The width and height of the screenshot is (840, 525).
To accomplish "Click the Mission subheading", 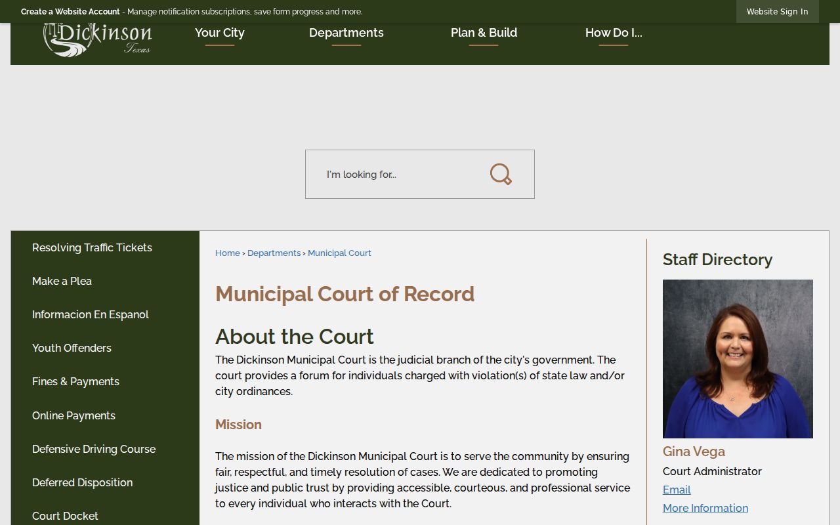I will 238,425.
